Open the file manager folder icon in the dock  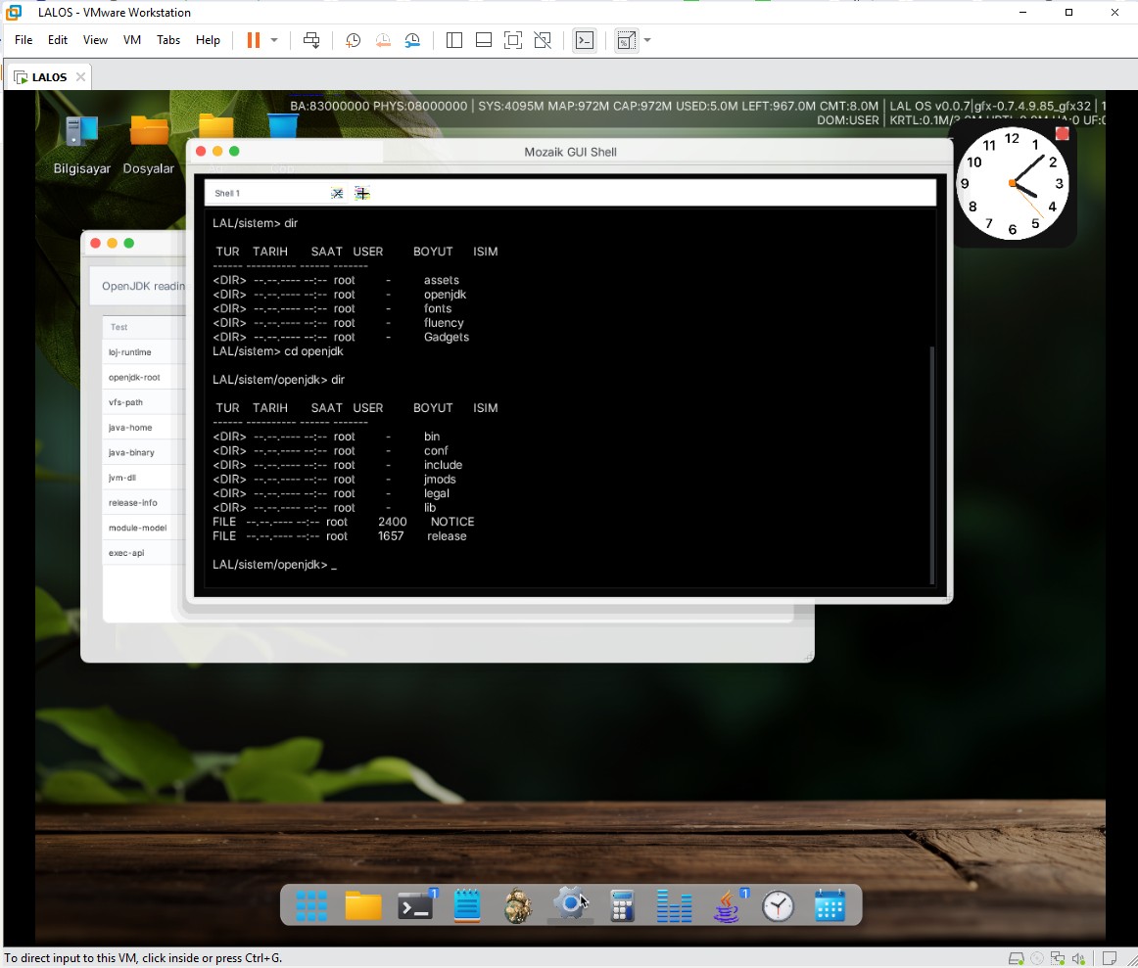pyautogui.click(x=363, y=905)
